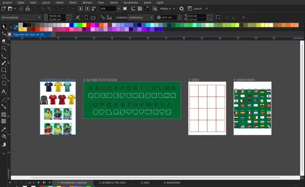Set page to portrait orientation
The width and height of the screenshot is (305, 187).
coord(86,18)
